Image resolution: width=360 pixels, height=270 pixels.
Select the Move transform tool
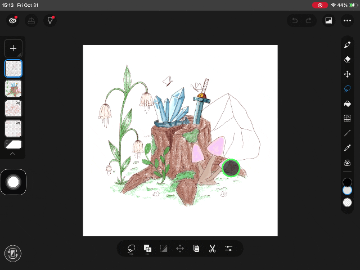tap(347, 74)
